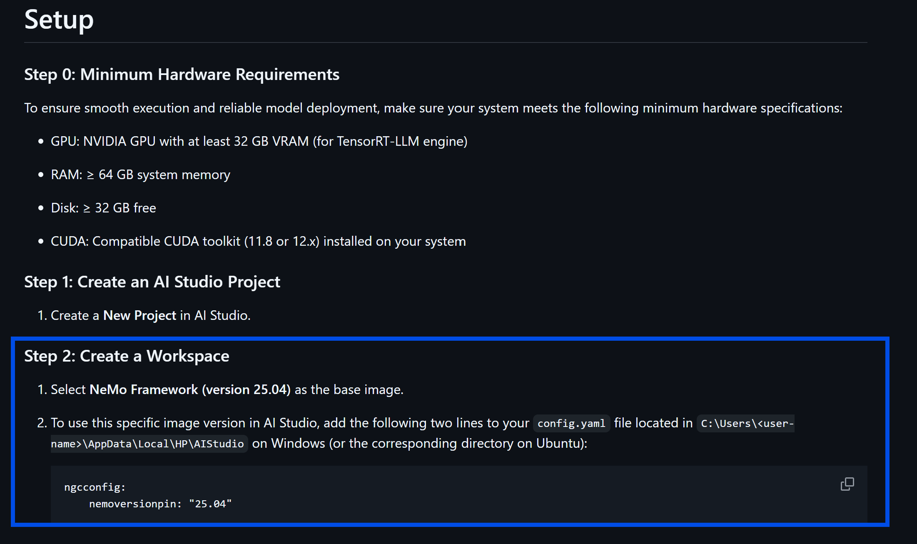
Task: Click the config.yaml inline code text
Action: [571, 423]
